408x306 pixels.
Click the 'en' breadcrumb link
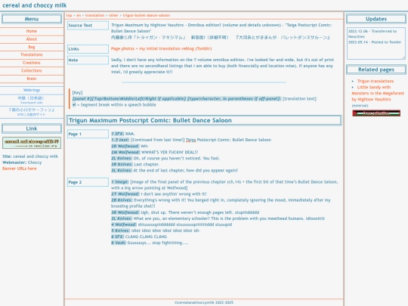tap(79, 15)
